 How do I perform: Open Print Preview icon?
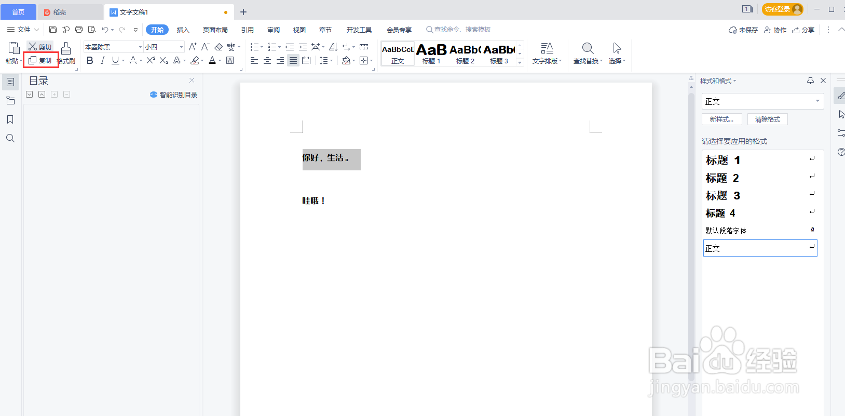(92, 30)
